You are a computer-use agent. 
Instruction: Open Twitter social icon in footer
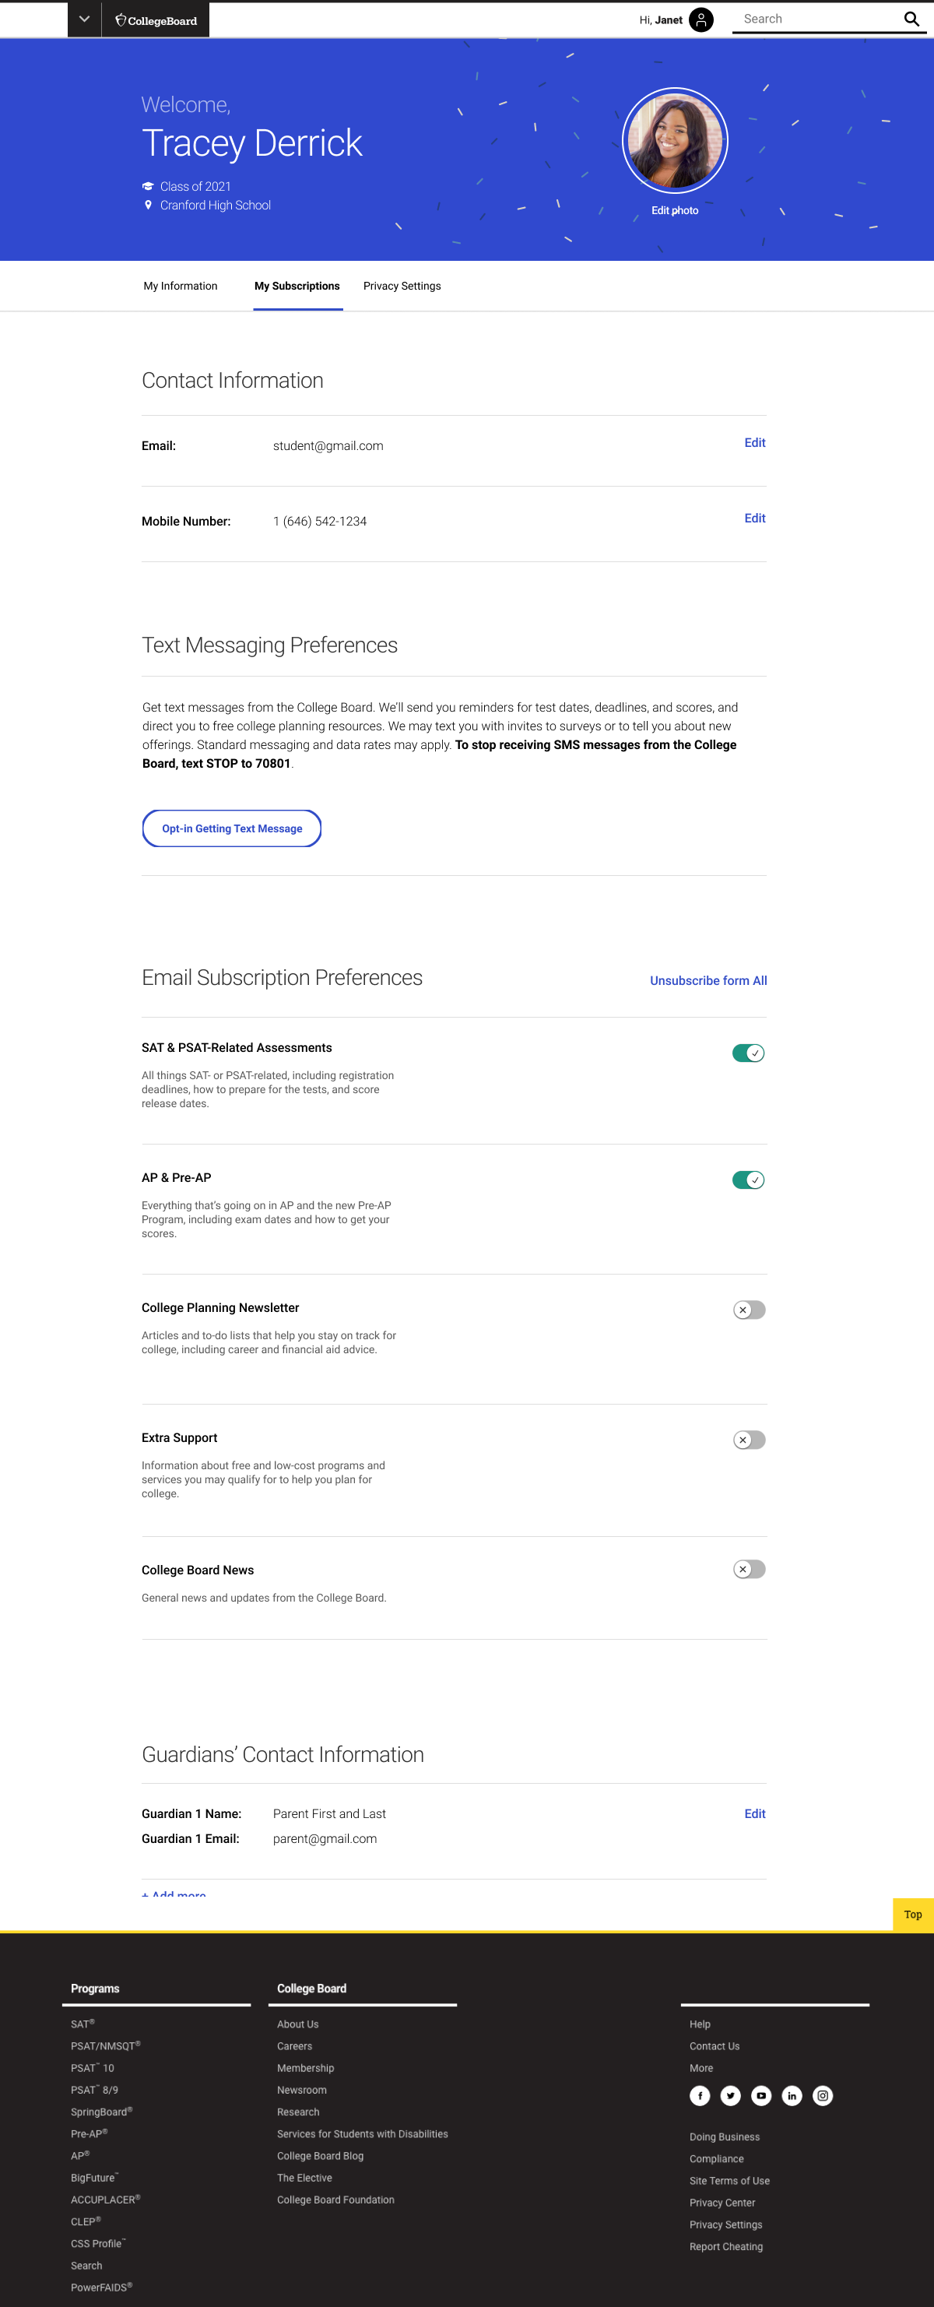[731, 2096]
